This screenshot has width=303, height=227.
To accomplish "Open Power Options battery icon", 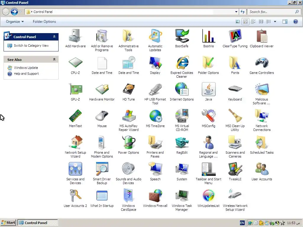I will tap(128, 145).
